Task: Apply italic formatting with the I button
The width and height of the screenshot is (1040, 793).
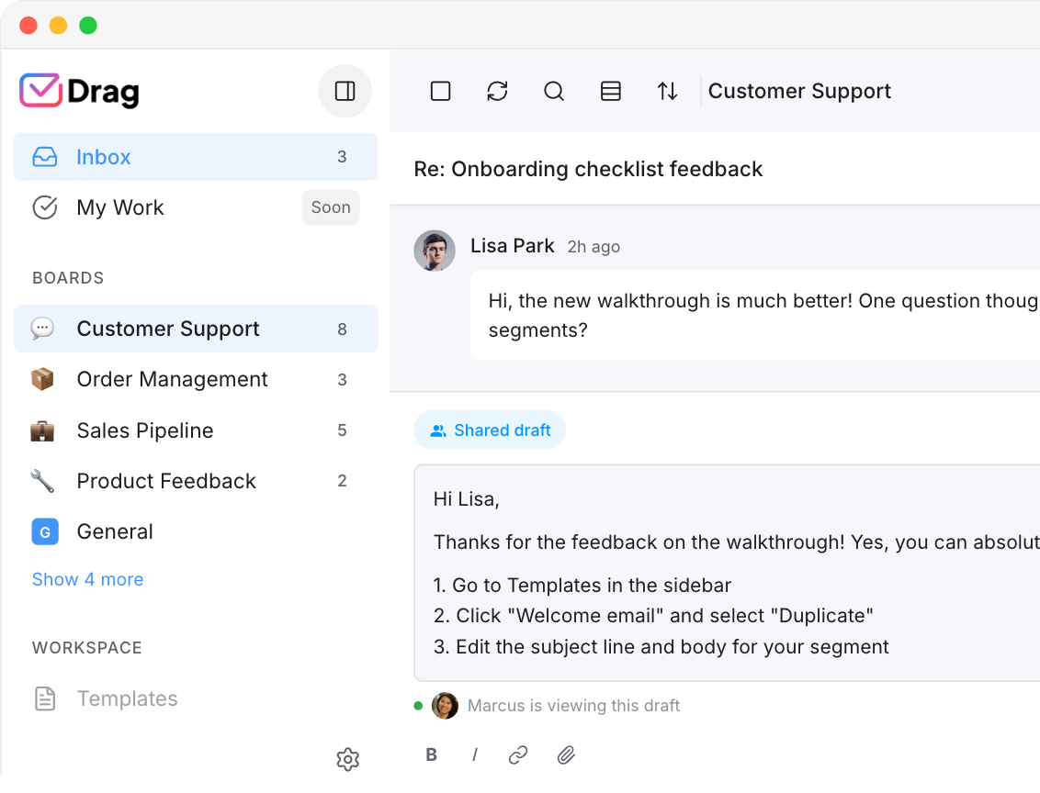Action: coord(475,754)
